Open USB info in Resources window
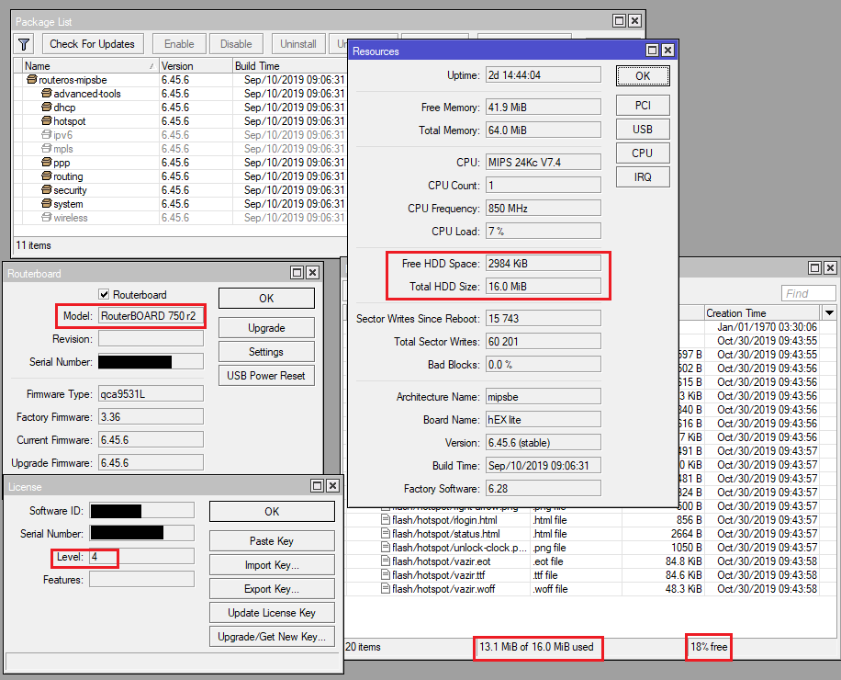Viewport: 841px width, 680px height. 643,130
